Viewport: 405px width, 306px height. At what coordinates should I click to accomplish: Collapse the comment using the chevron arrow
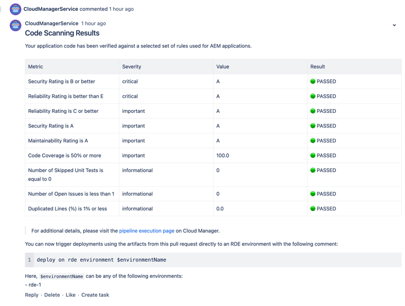pyautogui.click(x=394, y=25)
